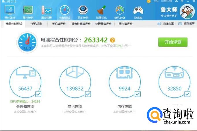This screenshot has height=131, width=197.
Task: Click the 内存性能 label
Action: point(124,106)
